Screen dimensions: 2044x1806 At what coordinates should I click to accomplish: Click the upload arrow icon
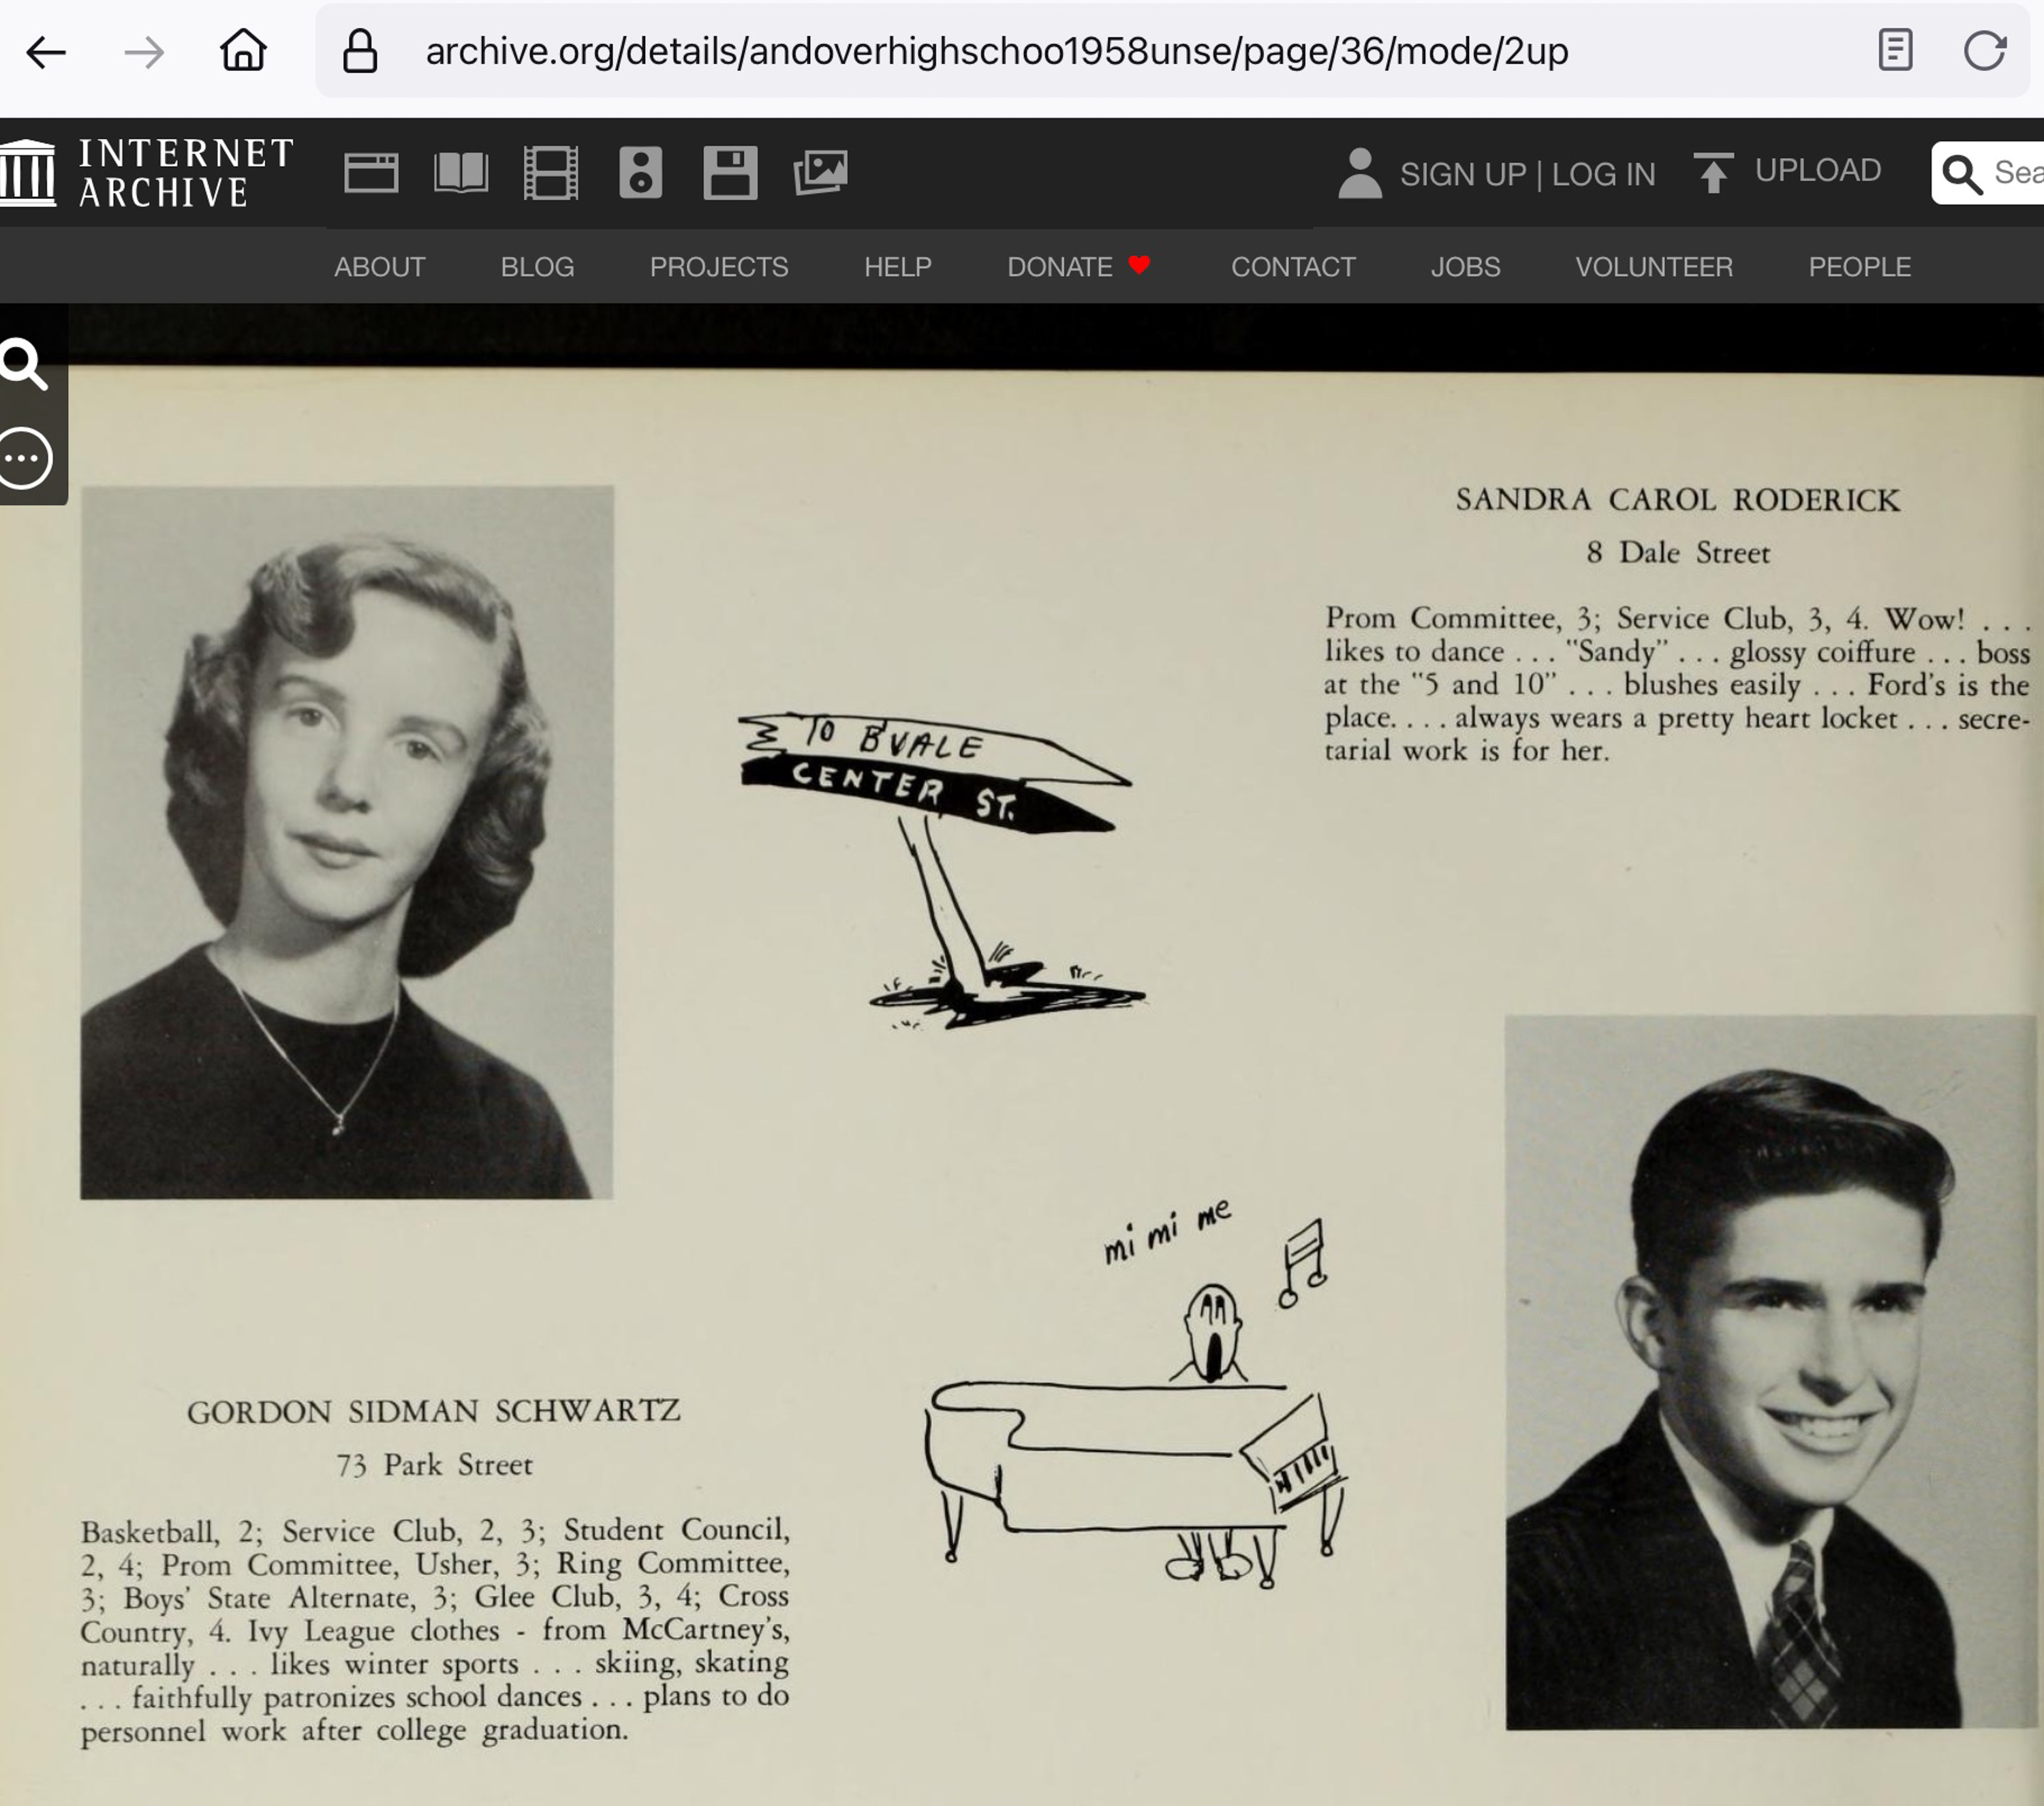(1714, 172)
